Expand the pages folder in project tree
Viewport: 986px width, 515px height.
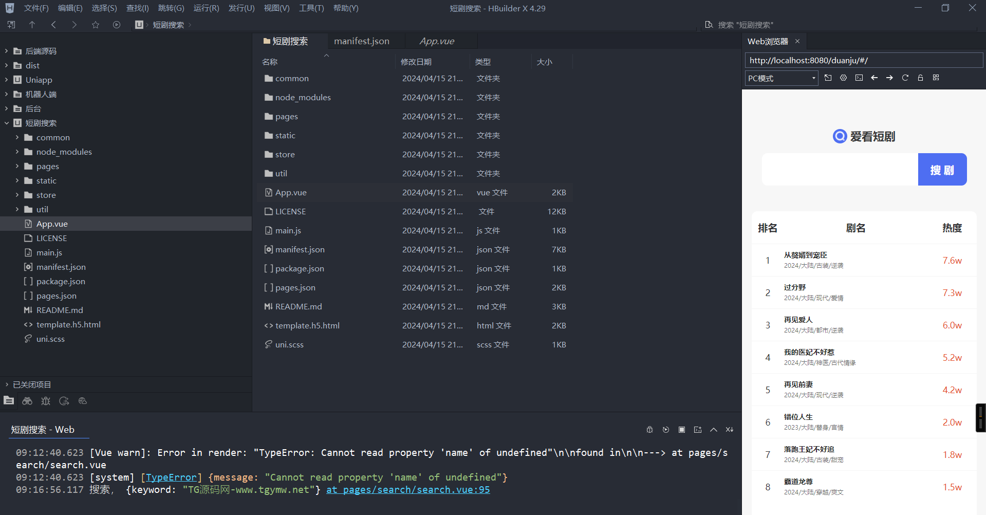[17, 166]
